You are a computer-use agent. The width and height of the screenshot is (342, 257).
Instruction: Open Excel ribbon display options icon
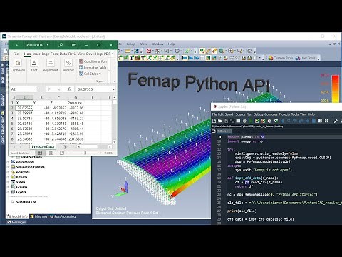pyautogui.click(x=74, y=45)
